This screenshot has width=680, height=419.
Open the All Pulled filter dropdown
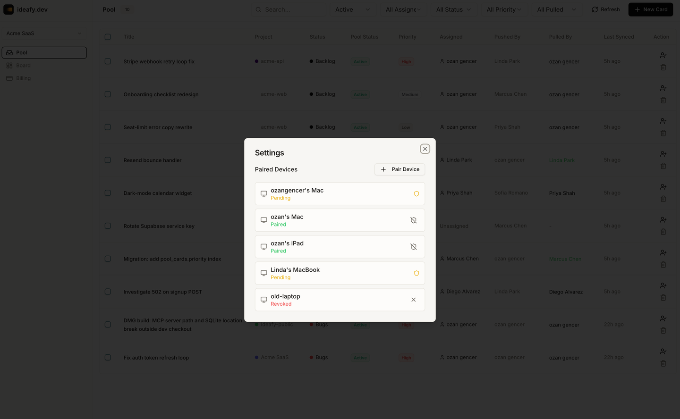point(557,9)
